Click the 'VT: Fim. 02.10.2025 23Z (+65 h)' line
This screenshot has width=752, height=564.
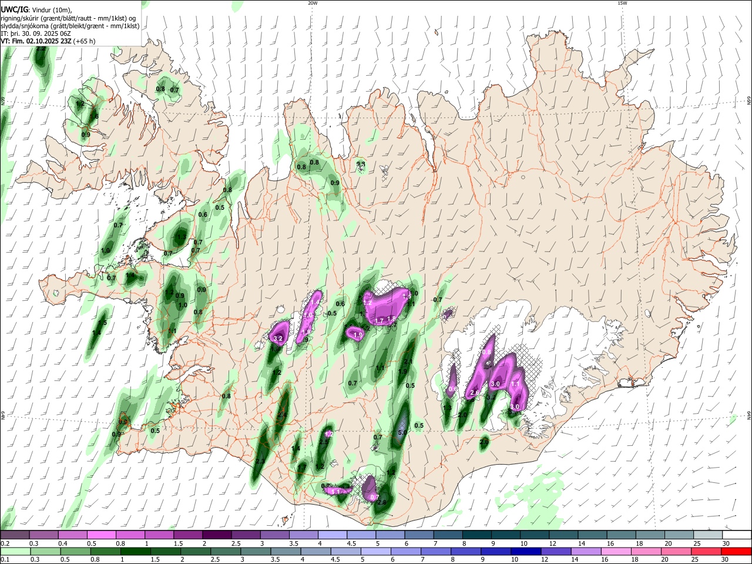(48, 41)
